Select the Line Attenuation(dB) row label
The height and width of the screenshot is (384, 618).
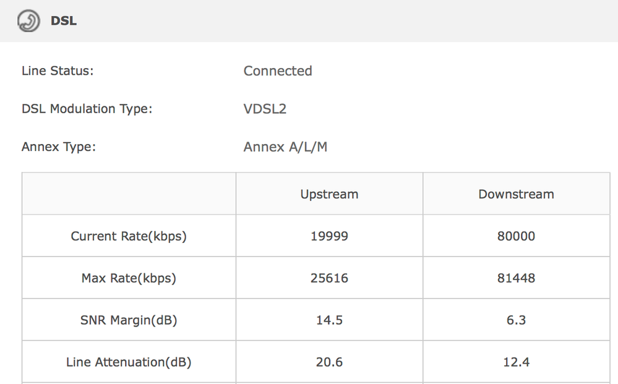[x=129, y=362]
